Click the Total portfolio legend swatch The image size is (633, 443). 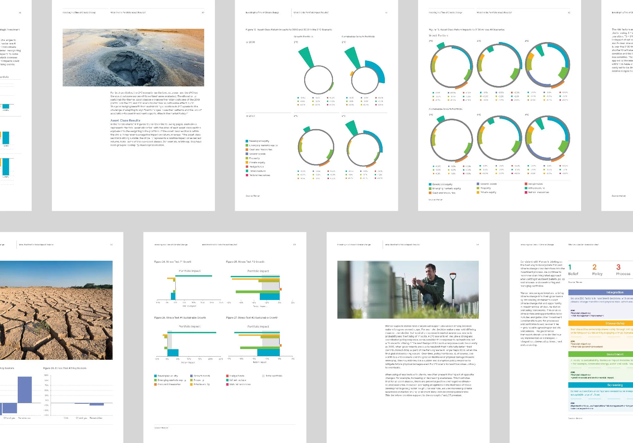263,376
